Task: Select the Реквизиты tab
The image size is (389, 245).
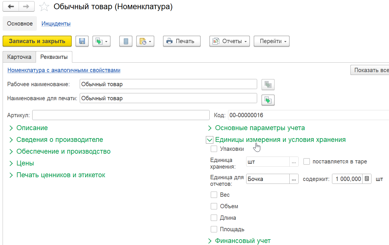Action: click(54, 57)
